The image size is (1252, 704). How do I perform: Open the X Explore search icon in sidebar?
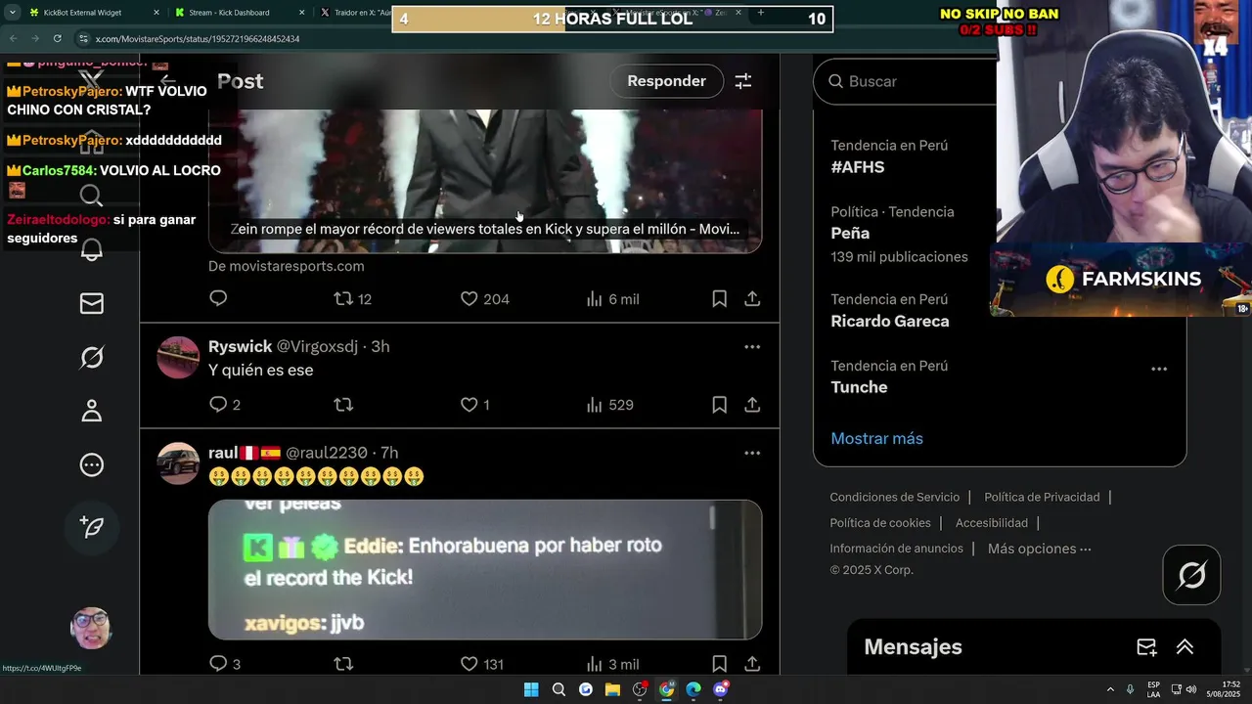tap(91, 197)
